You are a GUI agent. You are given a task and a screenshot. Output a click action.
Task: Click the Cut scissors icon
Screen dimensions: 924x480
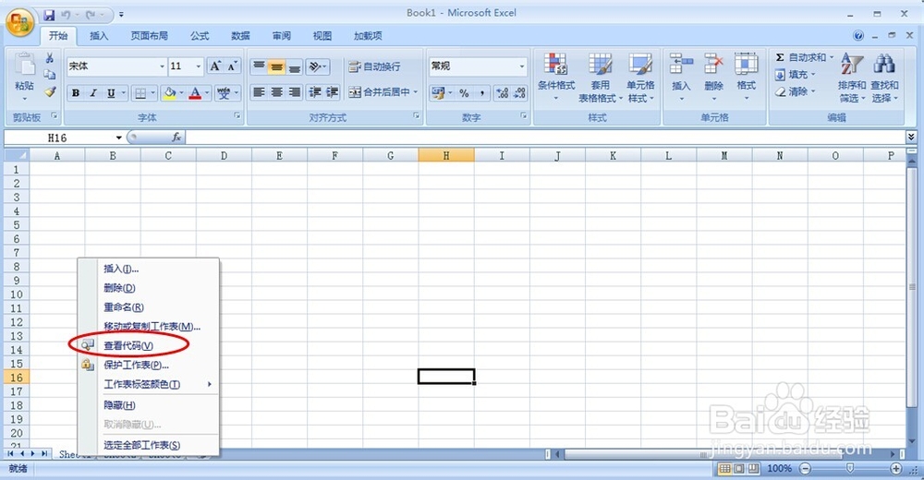pyautogui.click(x=50, y=58)
